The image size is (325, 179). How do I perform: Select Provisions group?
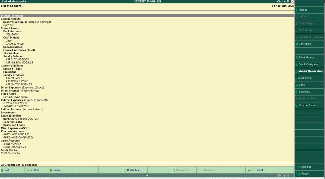coord(10,72)
